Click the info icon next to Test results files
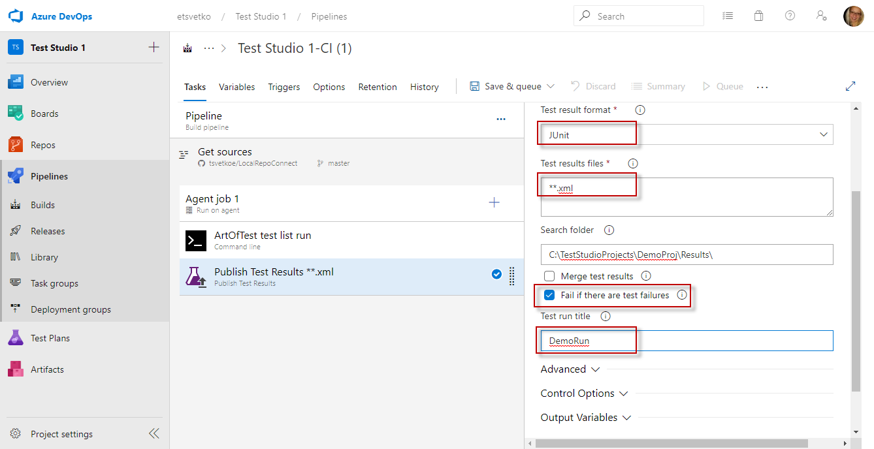 coord(632,163)
